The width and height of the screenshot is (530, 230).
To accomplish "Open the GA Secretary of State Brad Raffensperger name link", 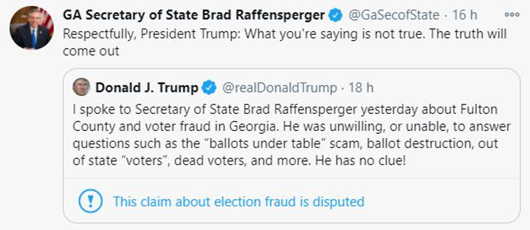I will click(193, 15).
